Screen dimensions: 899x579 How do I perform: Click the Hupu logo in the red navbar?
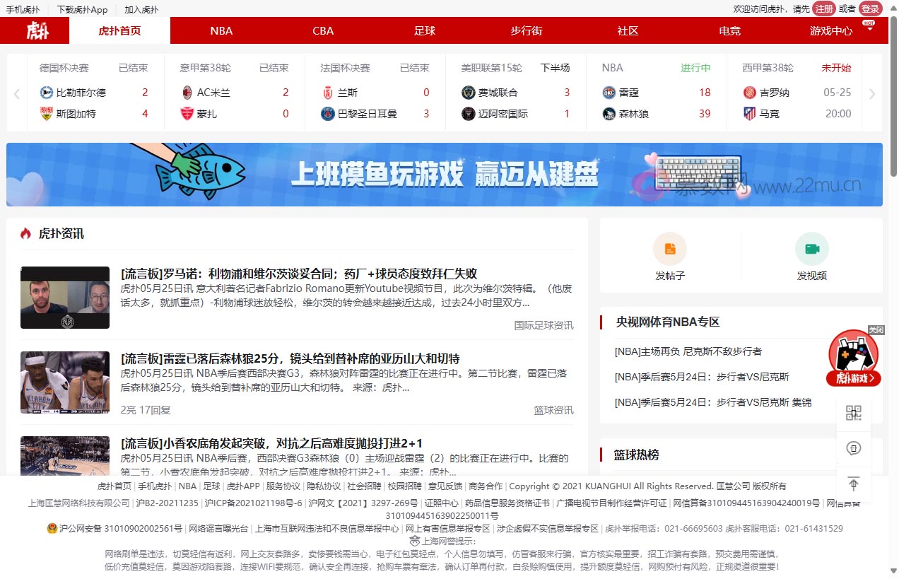pos(38,31)
